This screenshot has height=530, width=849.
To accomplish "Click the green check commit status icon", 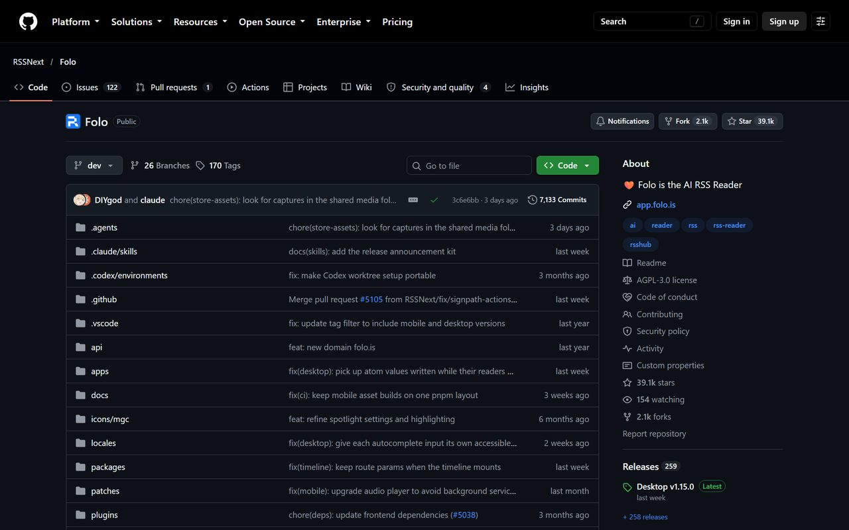I will [x=434, y=200].
